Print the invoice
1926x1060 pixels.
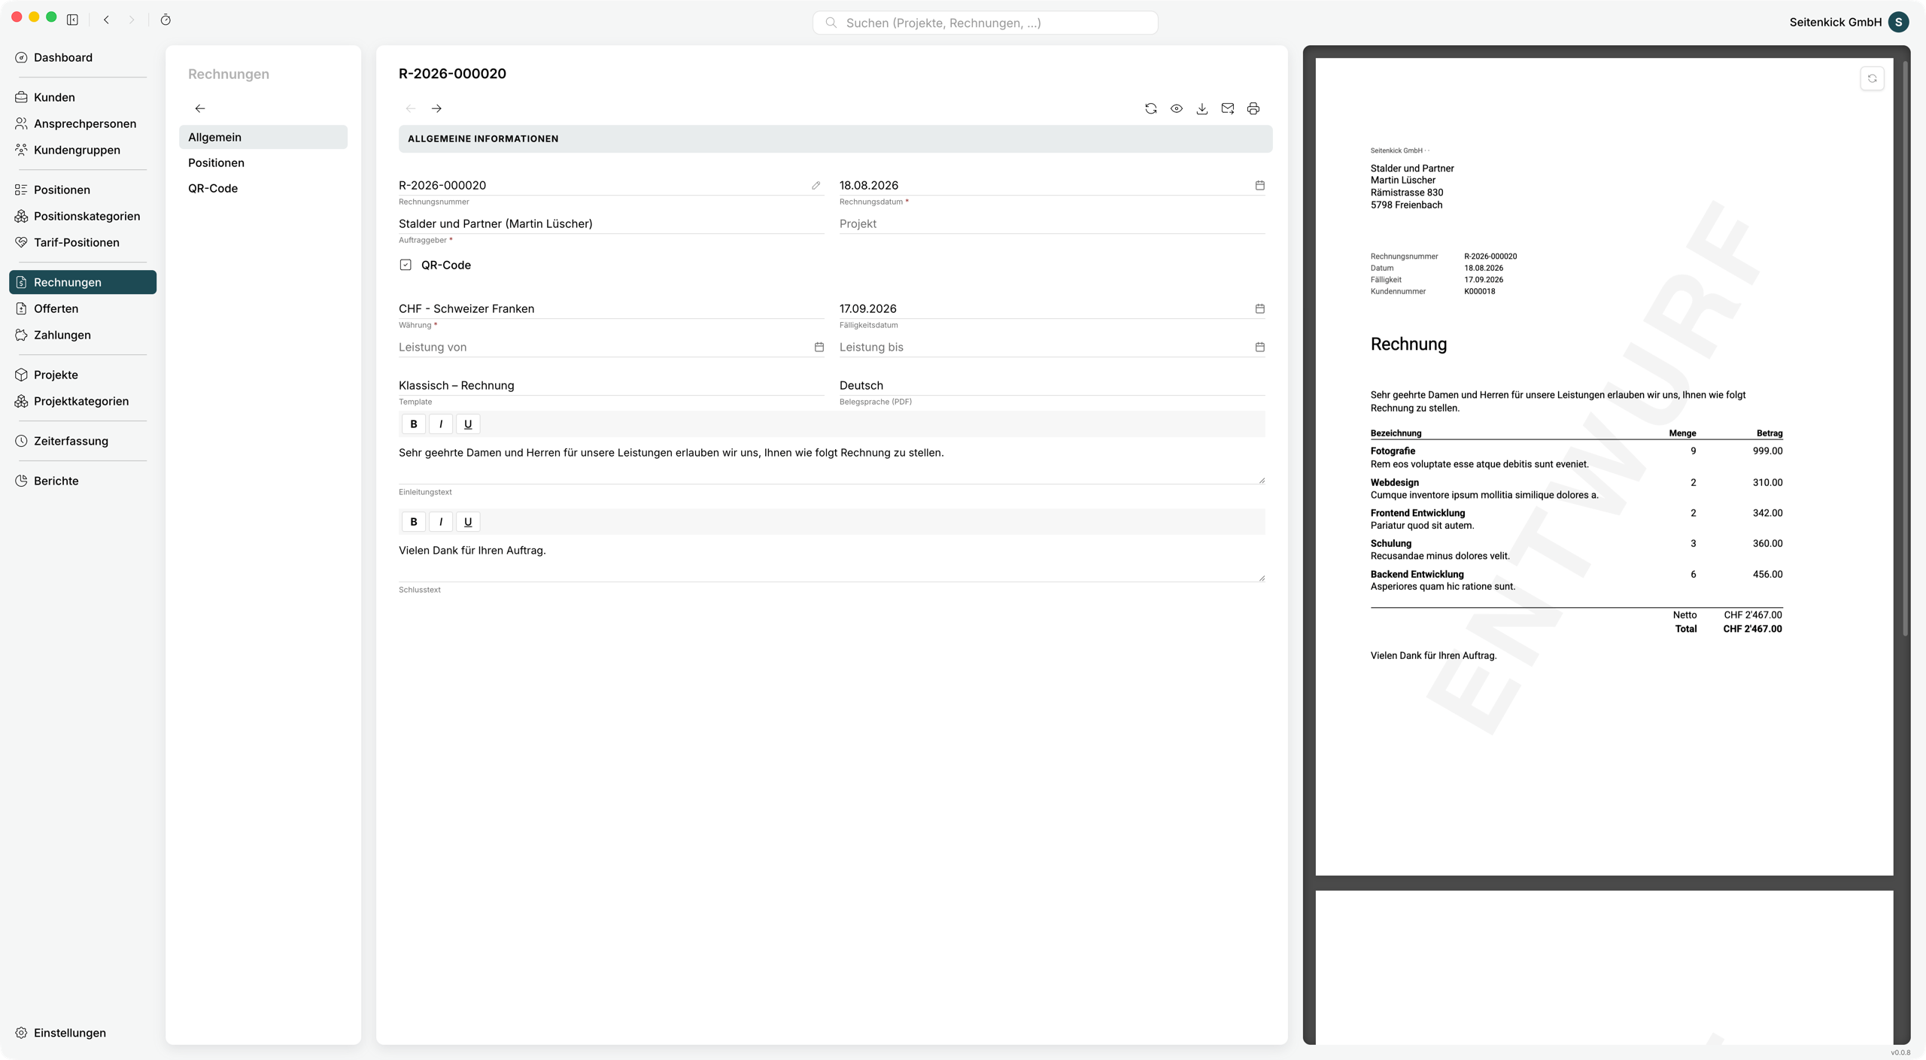click(x=1253, y=108)
